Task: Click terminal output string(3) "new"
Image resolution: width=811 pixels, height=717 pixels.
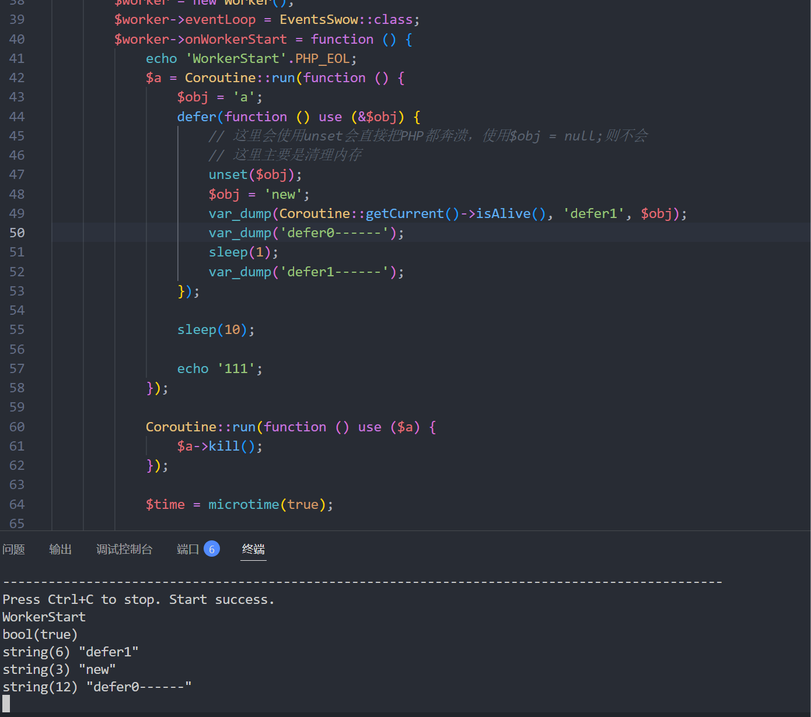Action: coord(59,669)
